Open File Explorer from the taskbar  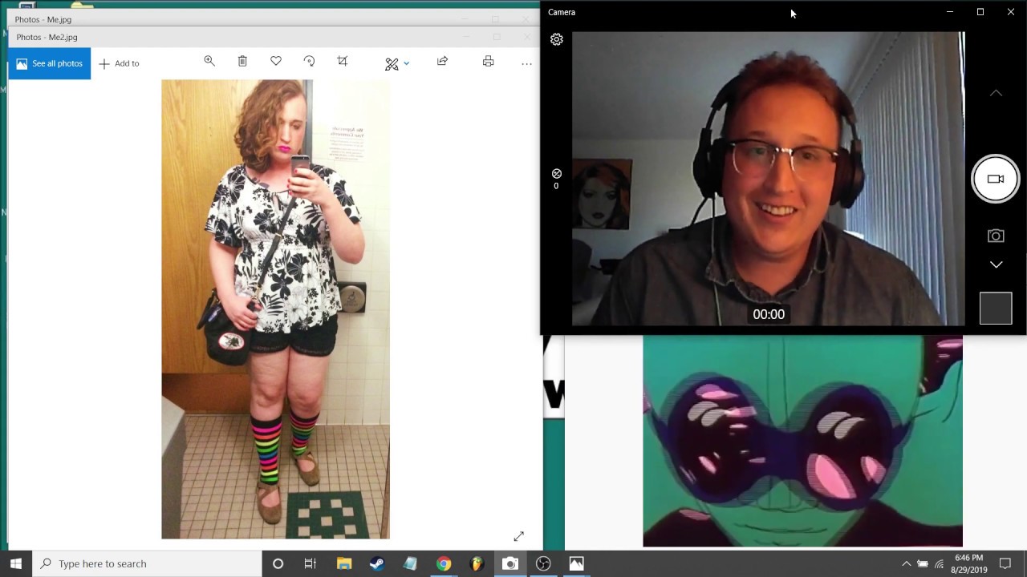pyautogui.click(x=344, y=563)
